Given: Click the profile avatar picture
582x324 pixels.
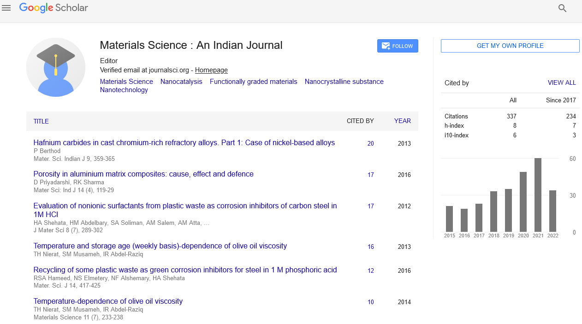Looking at the screenshot, I should (x=56, y=67).
